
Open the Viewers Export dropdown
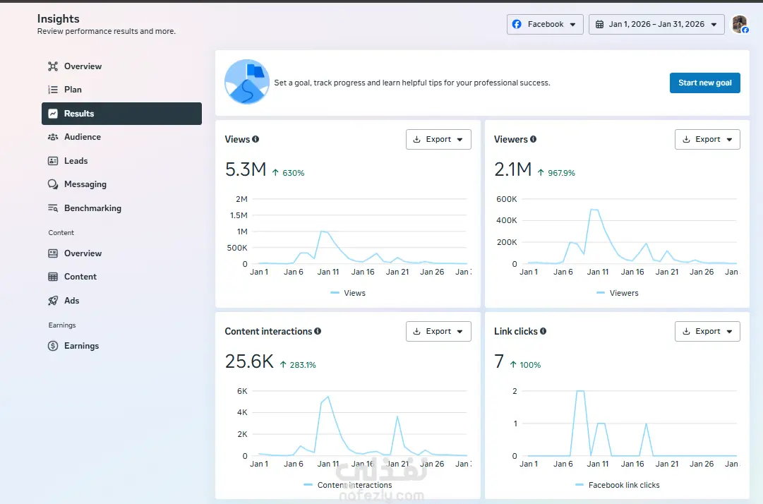[x=707, y=140]
